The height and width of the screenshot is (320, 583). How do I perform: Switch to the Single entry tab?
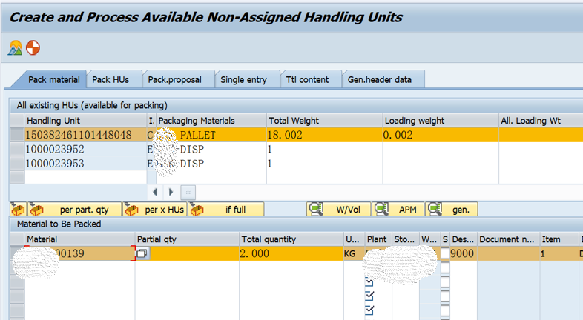point(243,79)
